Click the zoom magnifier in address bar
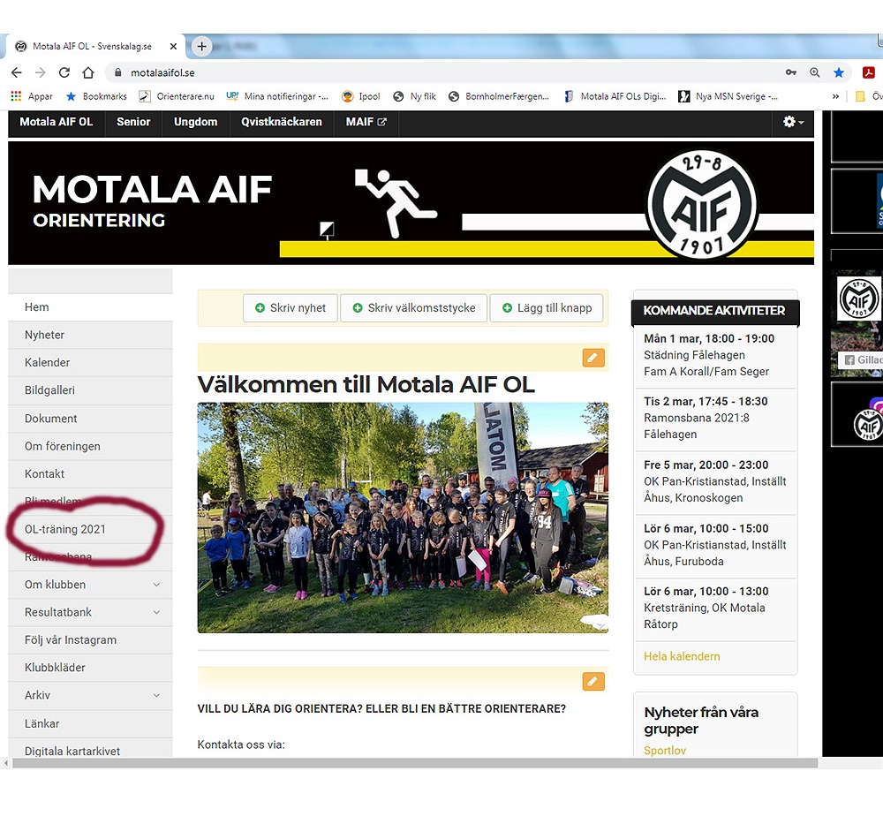Viewport: 883px width, 824px height. pos(815,72)
